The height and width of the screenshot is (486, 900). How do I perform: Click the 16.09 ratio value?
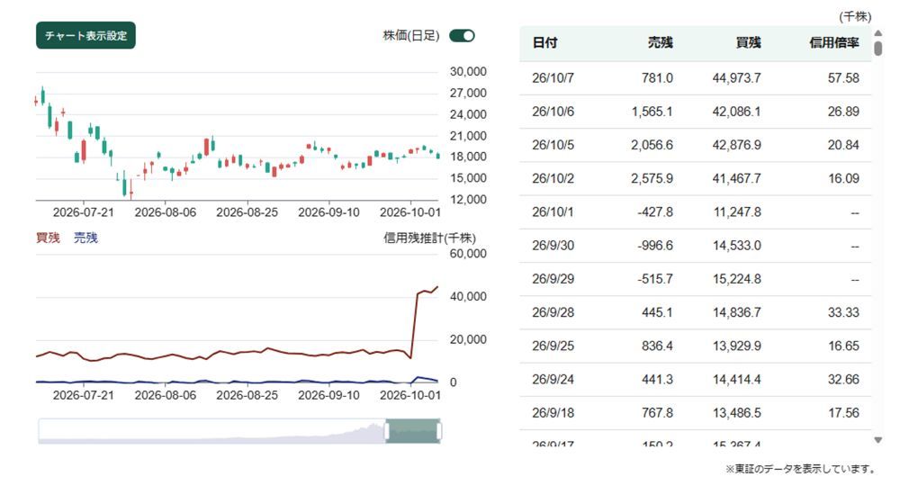point(843,178)
